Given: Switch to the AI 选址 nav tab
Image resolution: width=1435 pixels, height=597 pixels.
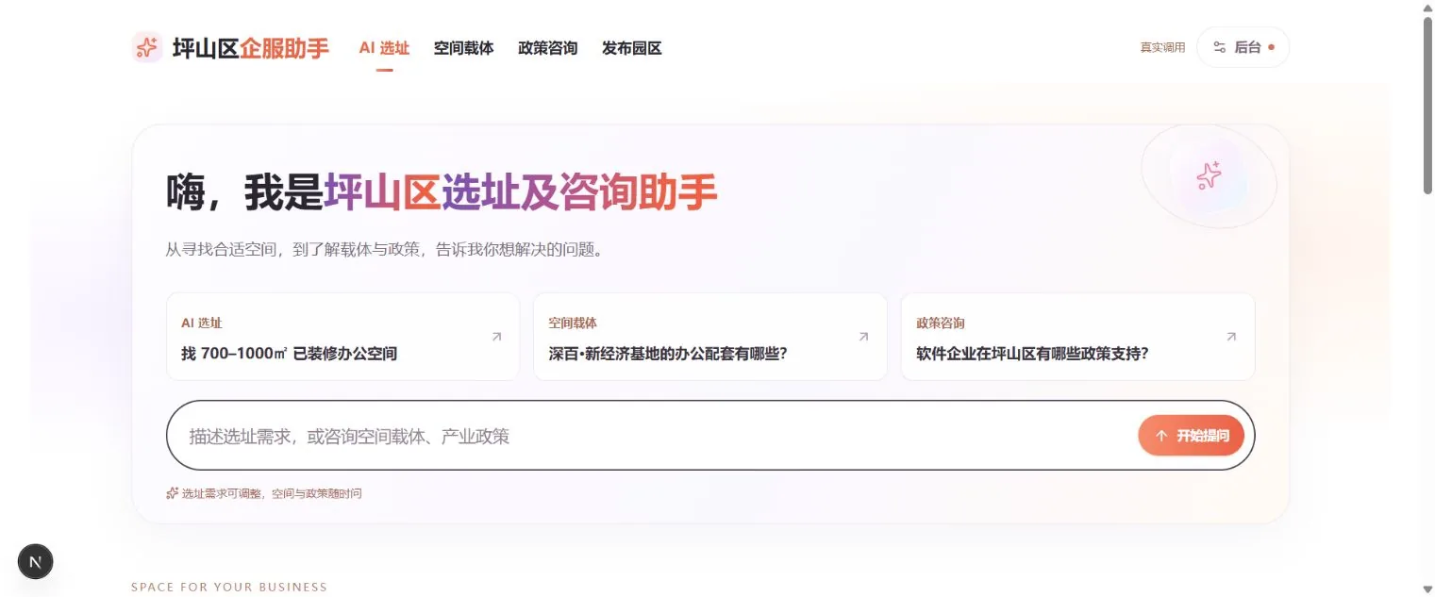Looking at the screenshot, I should point(384,48).
